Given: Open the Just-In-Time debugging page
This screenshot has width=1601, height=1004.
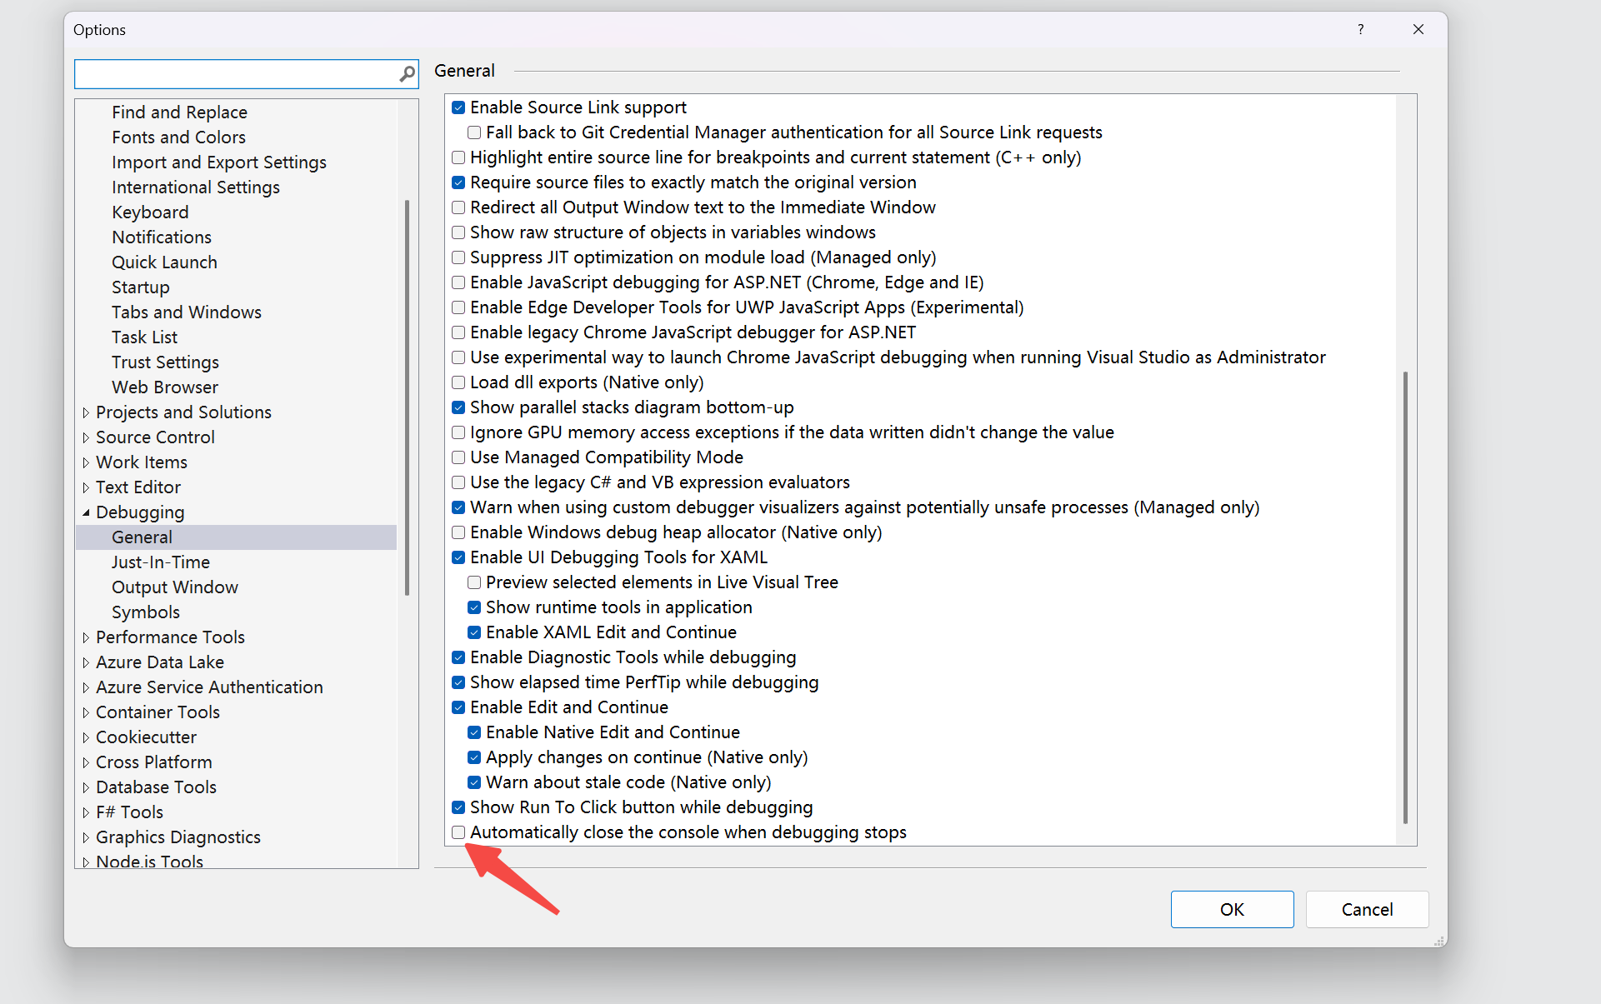Looking at the screenshot, I should [x=160, y=562].
